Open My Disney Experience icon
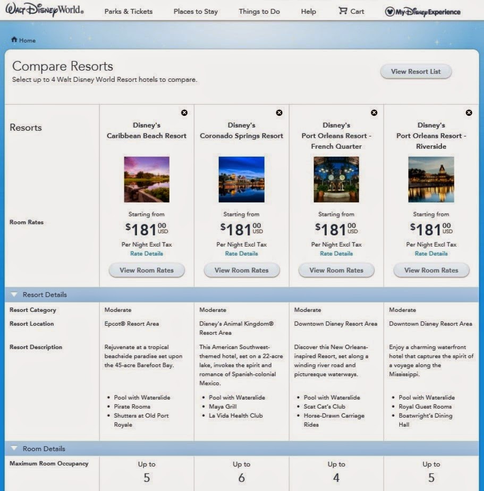 (x=390, y=12)
